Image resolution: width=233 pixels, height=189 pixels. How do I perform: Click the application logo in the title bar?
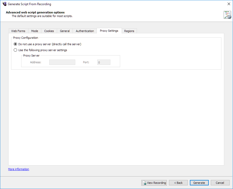coord(4,4)
